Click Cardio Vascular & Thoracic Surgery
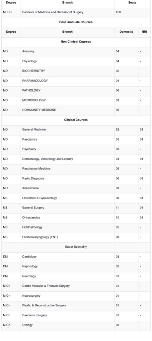The height and width of the screenshot is (341, 152). coord(46,286)
